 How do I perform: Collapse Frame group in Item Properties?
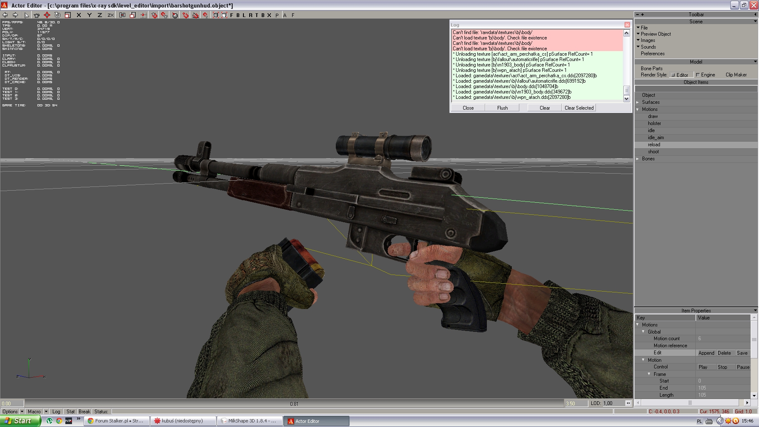tap(649, 374)
